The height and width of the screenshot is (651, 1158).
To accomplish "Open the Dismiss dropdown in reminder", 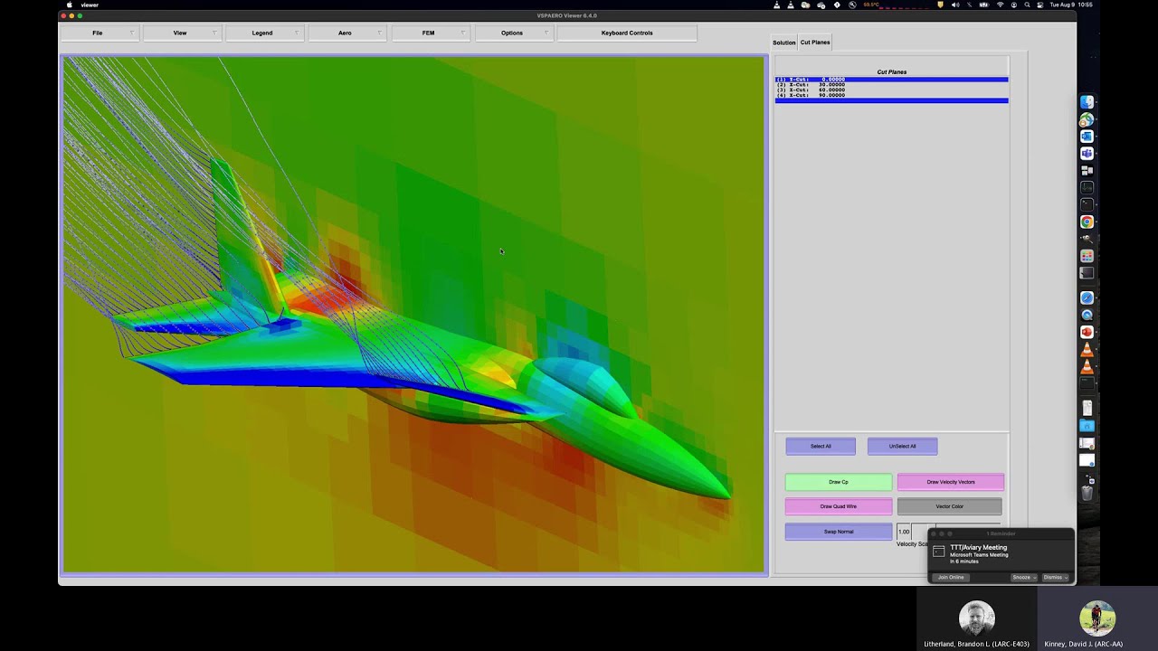I will pyautogui.click(x=1056, y=577).
